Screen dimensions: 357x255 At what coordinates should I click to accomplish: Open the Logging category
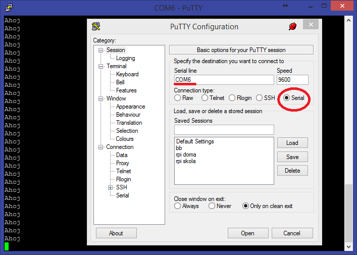point(125,58)
